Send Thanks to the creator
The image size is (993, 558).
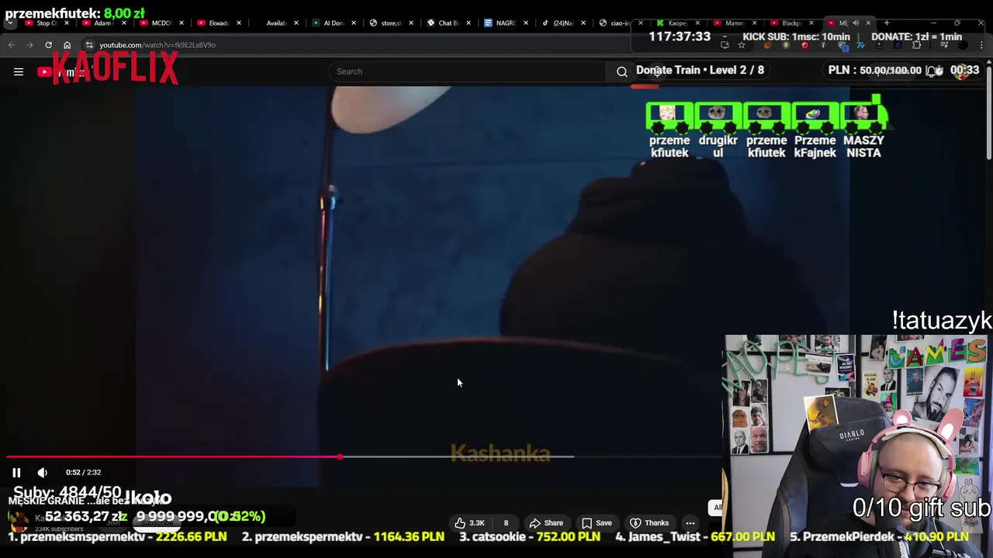coord(649,522)
